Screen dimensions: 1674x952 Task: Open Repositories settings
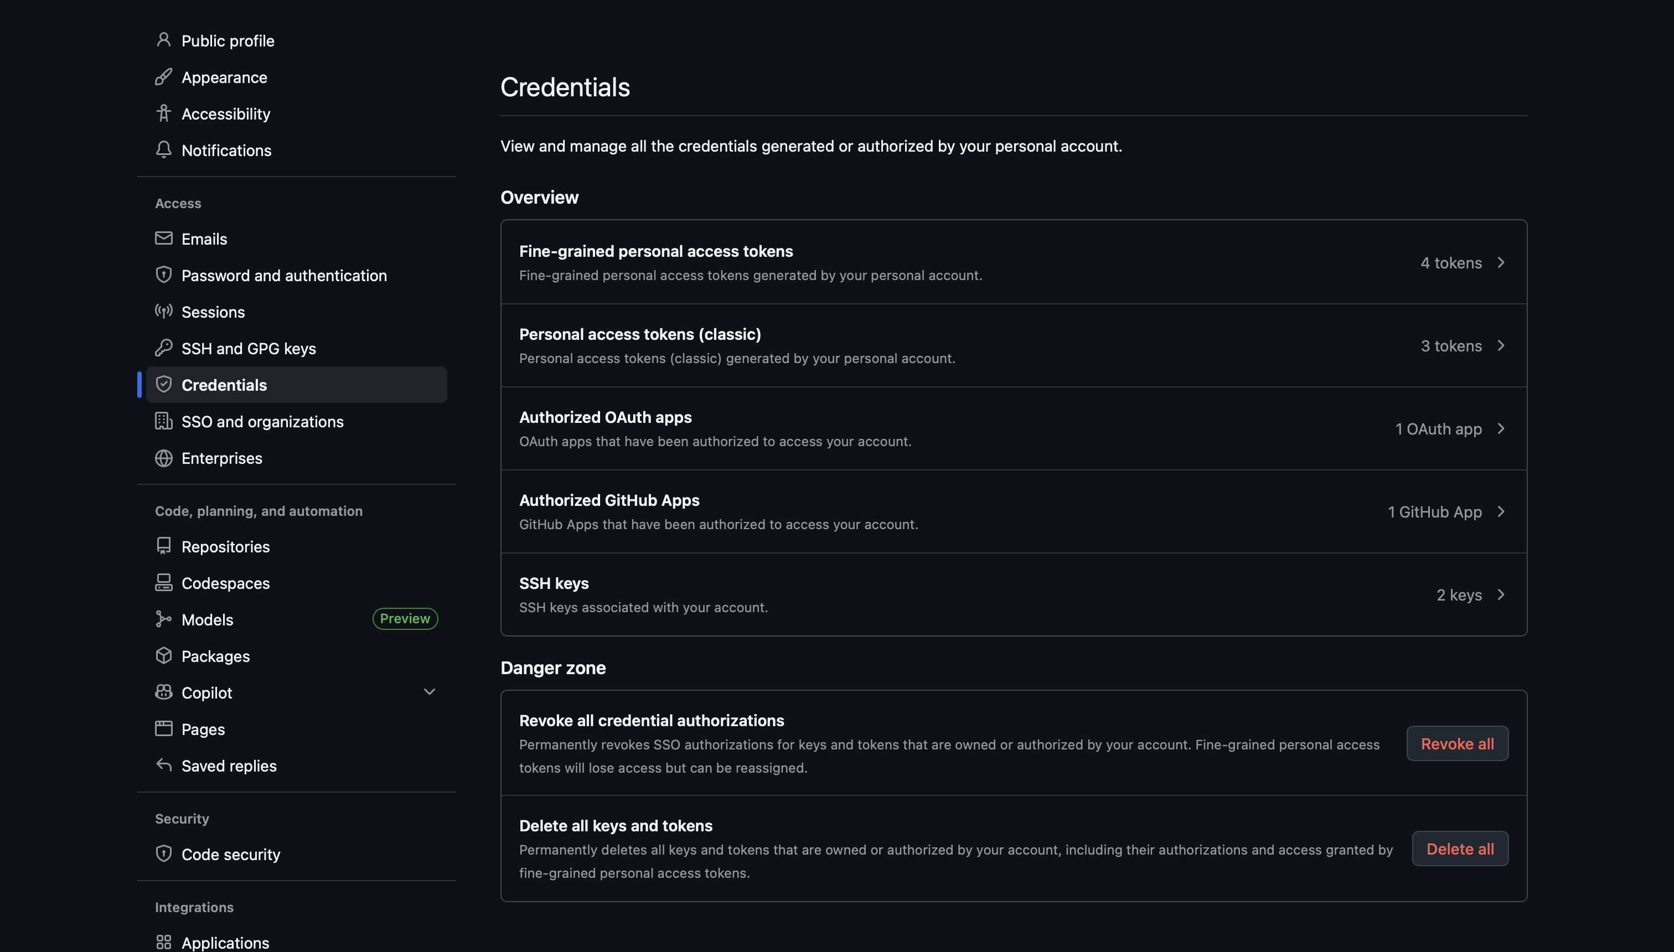pos(296,547)
